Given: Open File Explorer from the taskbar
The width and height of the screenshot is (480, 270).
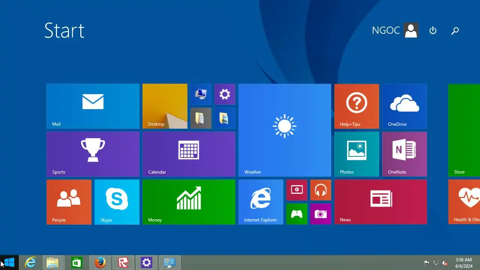Looking at the screenshot, I should [x=53, y=262].
